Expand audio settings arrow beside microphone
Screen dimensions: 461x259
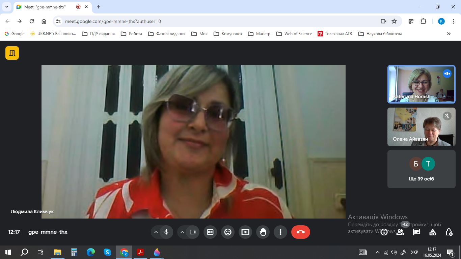[156, 232]
